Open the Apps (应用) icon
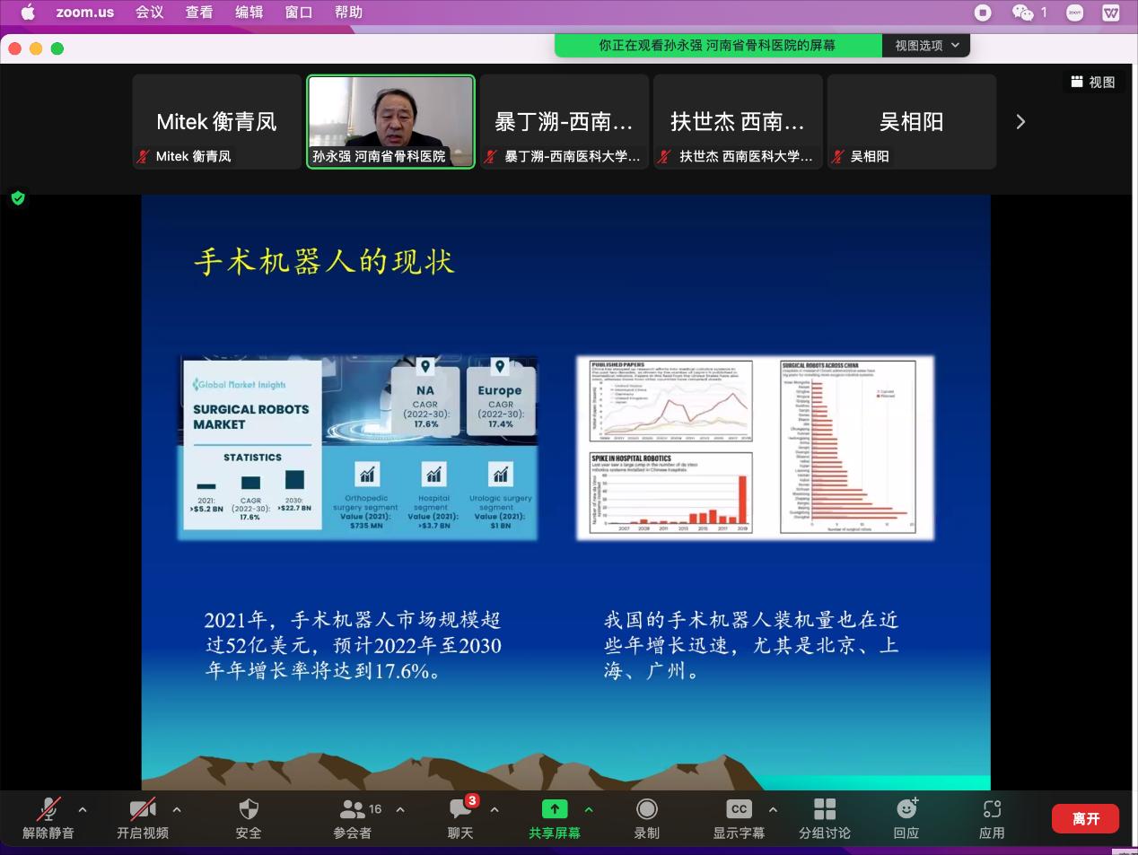 992,809
